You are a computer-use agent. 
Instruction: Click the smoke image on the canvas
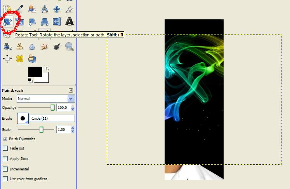point(194,99)
